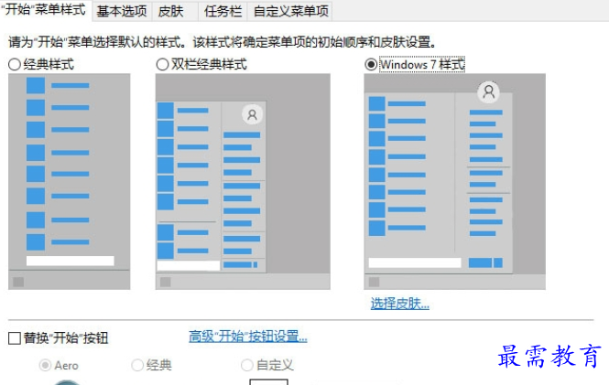Click the classic style menu preview thumbnail
The height and width of the screenshot is (385, 609).
pos(69,181)
